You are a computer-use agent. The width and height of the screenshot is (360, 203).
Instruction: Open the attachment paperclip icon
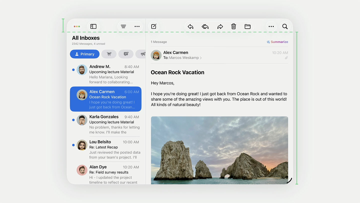pos(286,58)
